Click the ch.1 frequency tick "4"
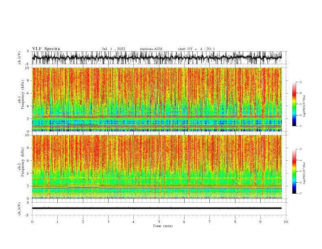The width and height of the screenshot is (322, 249). [28, 106]
